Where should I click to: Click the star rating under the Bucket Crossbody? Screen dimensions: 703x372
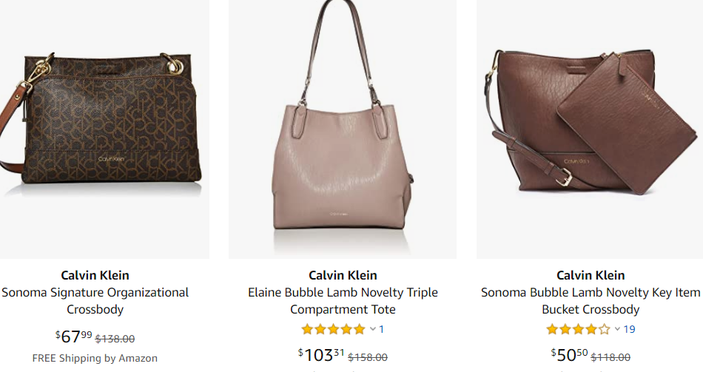pyautogui.click(x=578, y=329)
